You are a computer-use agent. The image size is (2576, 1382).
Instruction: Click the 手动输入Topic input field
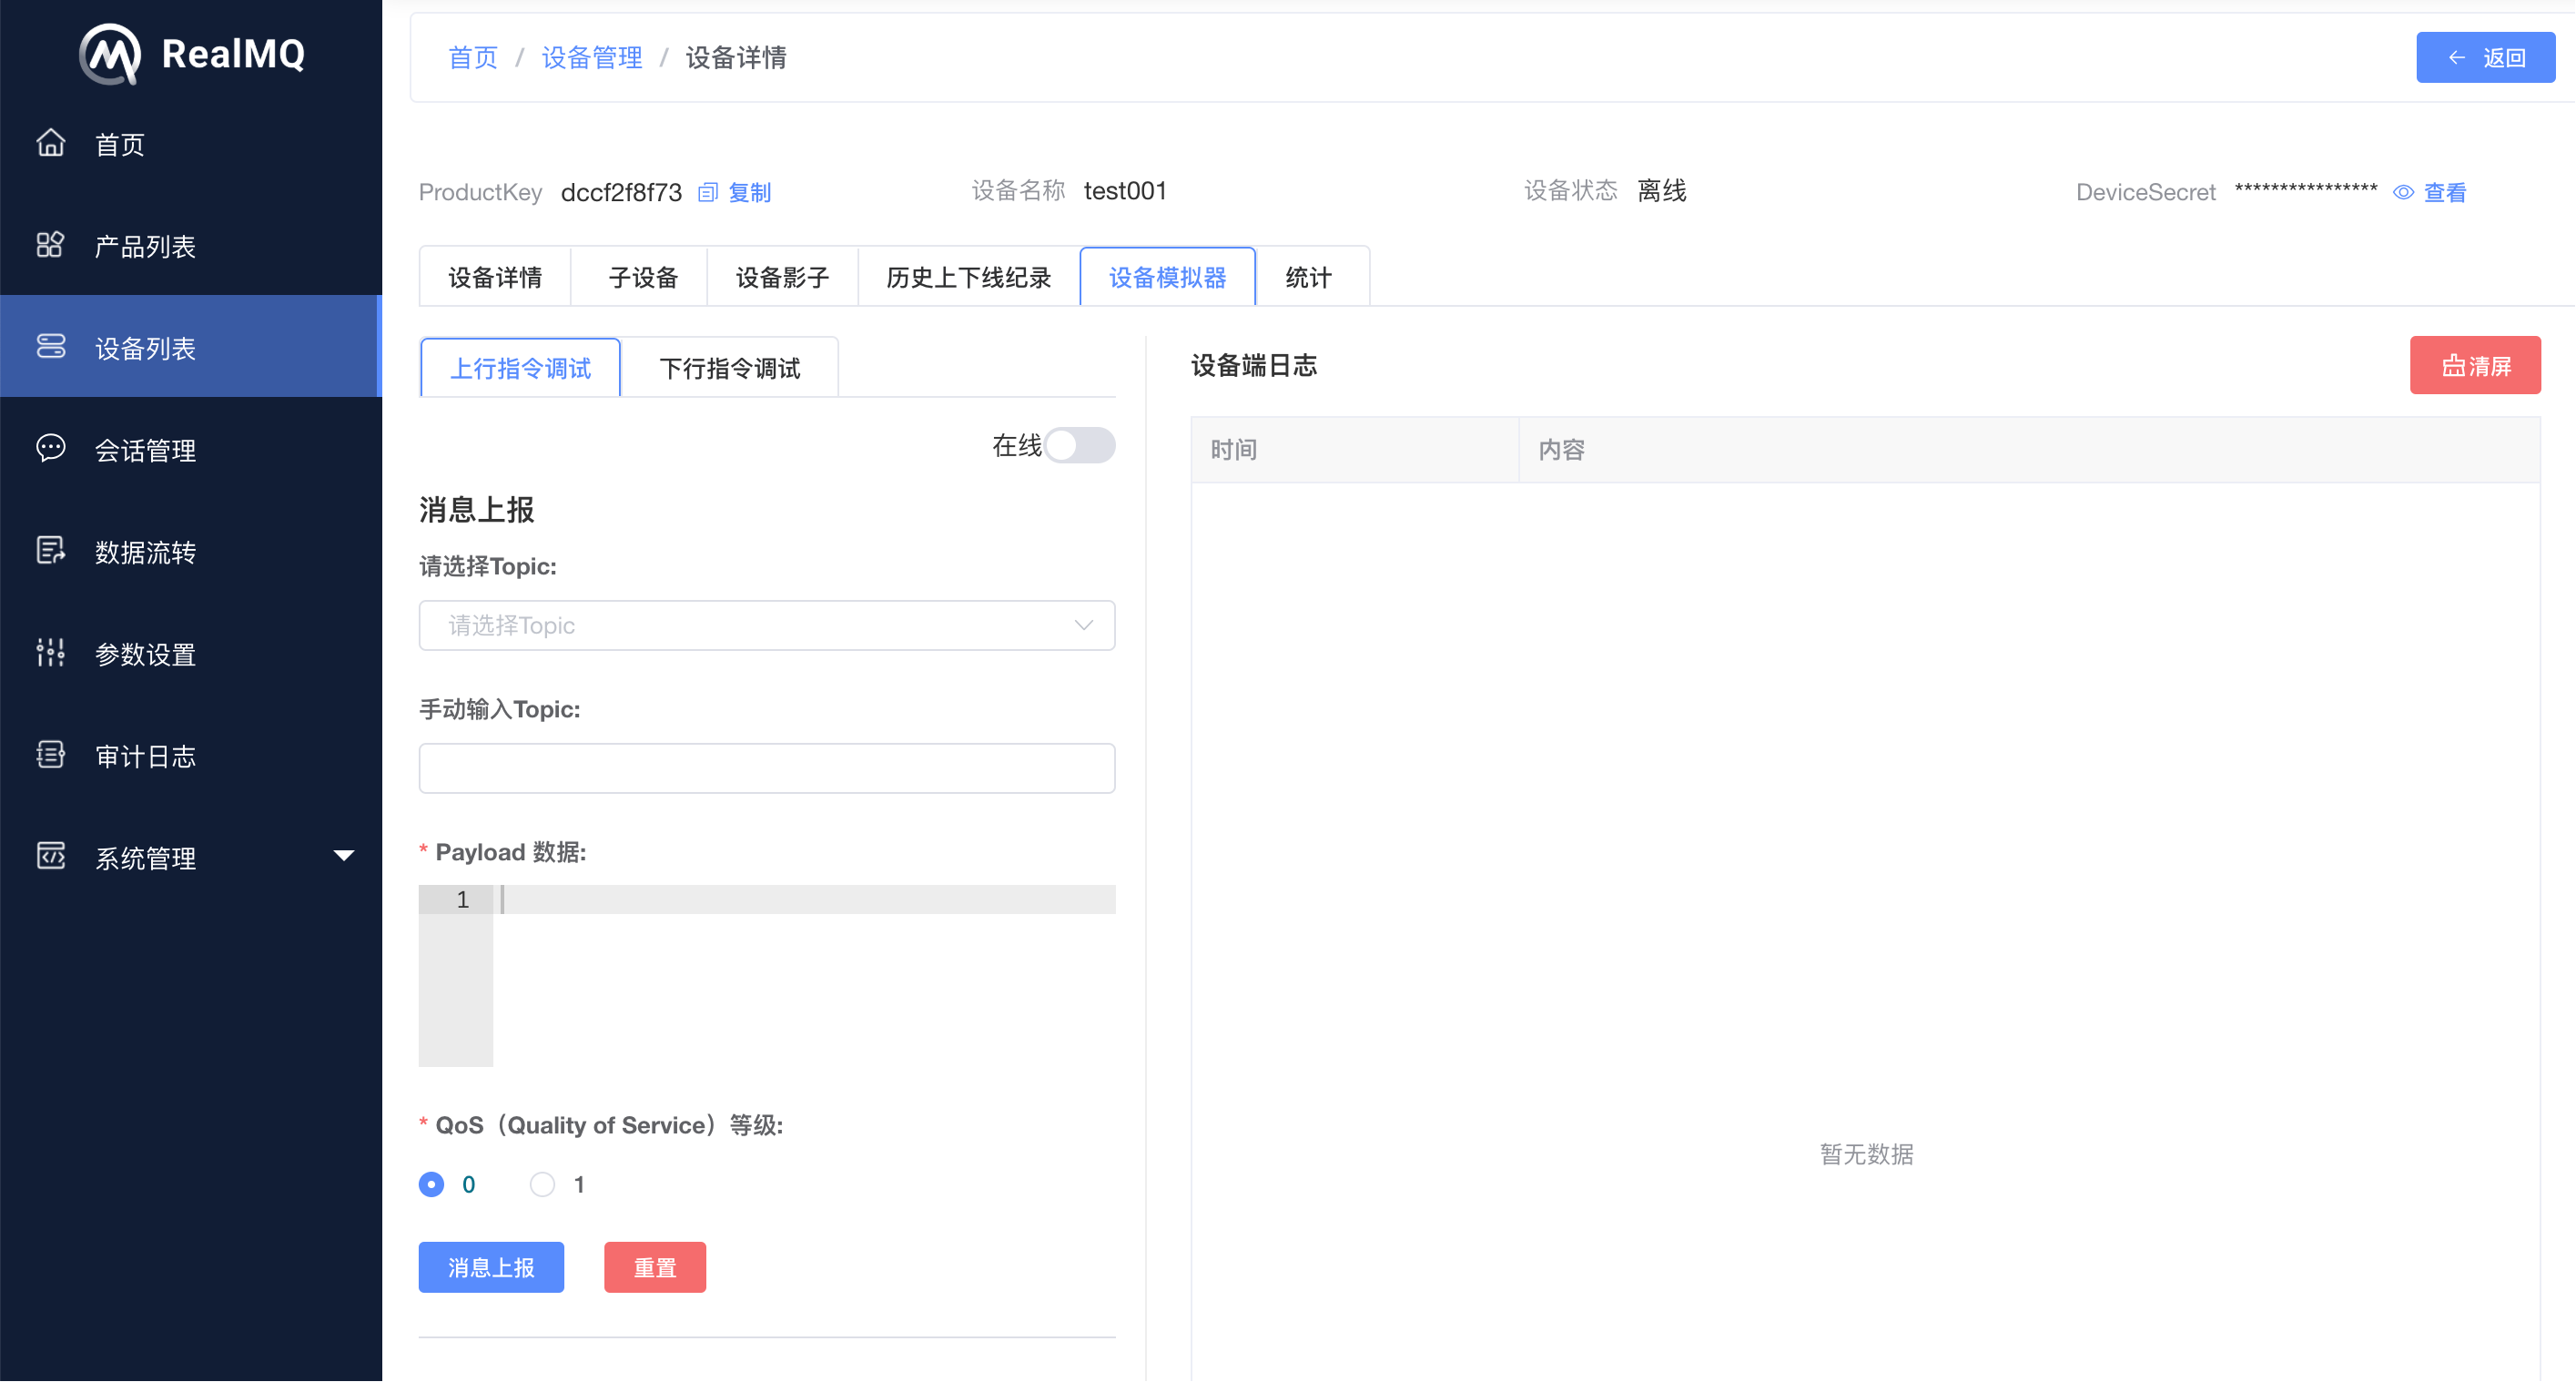pos(767,768)
